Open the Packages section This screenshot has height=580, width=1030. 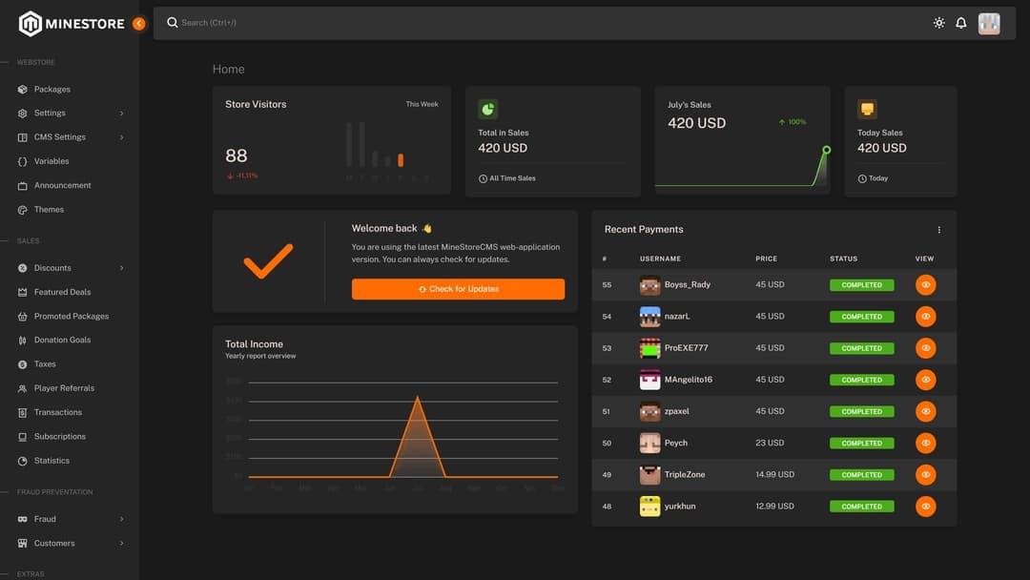(50, 89)
